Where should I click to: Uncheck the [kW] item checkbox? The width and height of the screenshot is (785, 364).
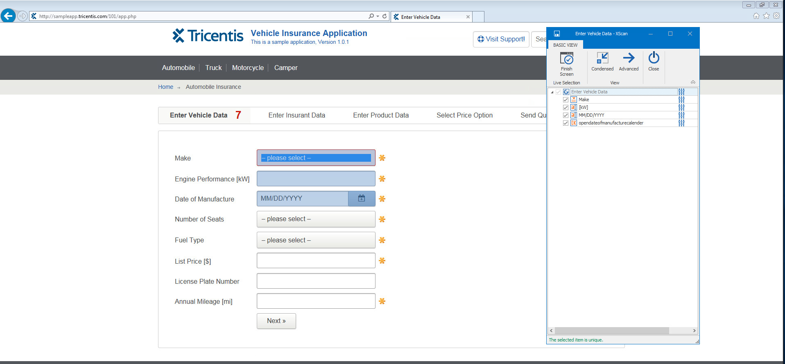click(566, 107)
